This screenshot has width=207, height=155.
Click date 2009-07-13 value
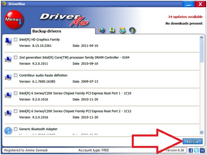[x=89, y=82]
